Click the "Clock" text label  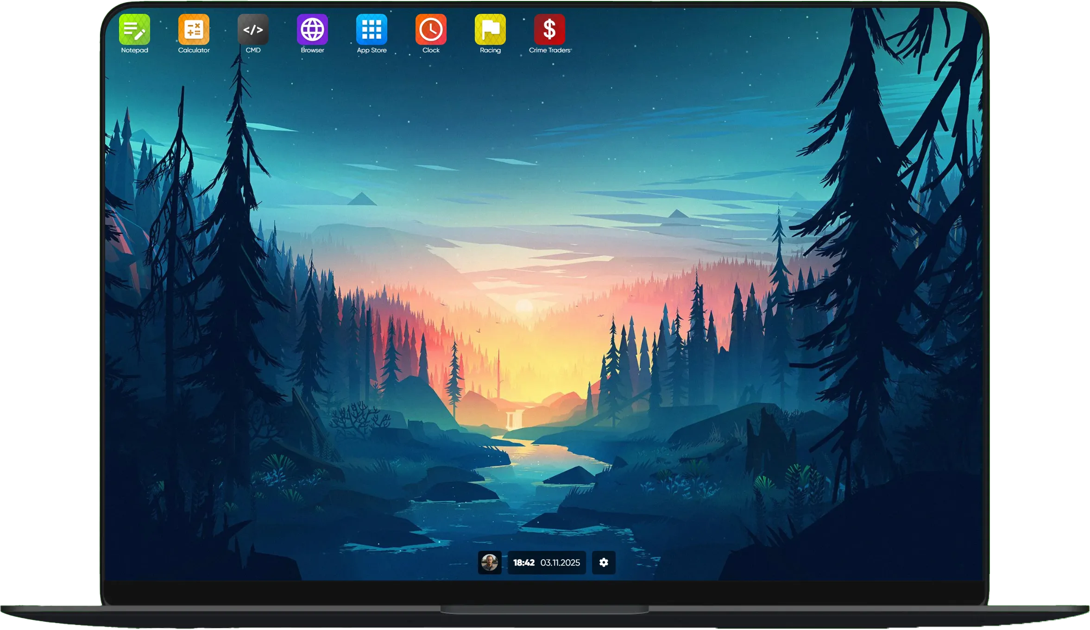[431, 50]
